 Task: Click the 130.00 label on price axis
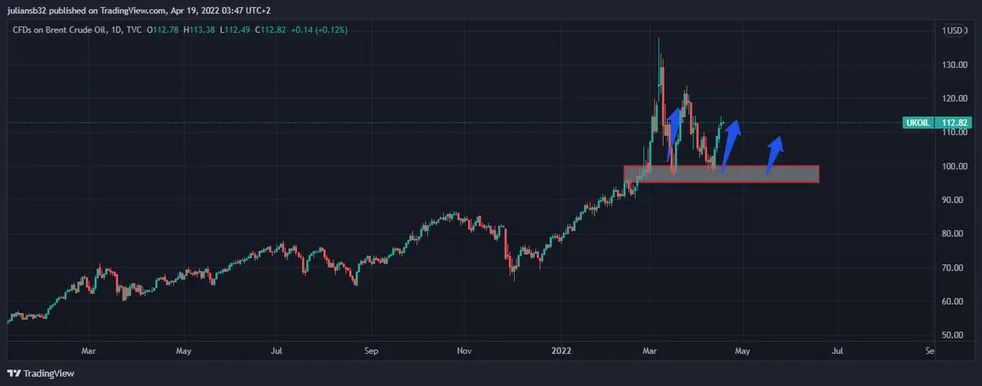(x=949, y=65)
